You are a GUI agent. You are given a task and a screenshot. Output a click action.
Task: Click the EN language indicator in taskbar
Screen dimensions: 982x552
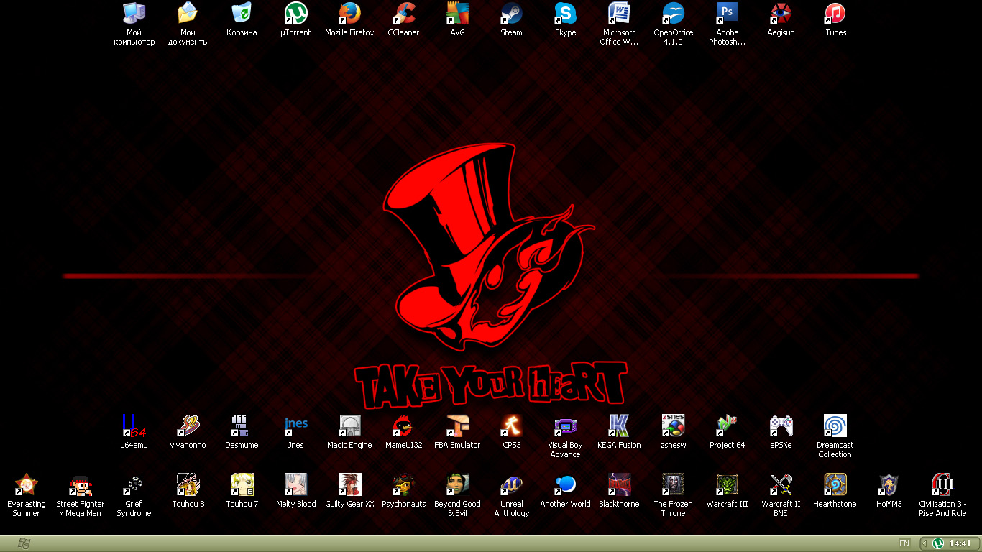(x=904, y=543)
